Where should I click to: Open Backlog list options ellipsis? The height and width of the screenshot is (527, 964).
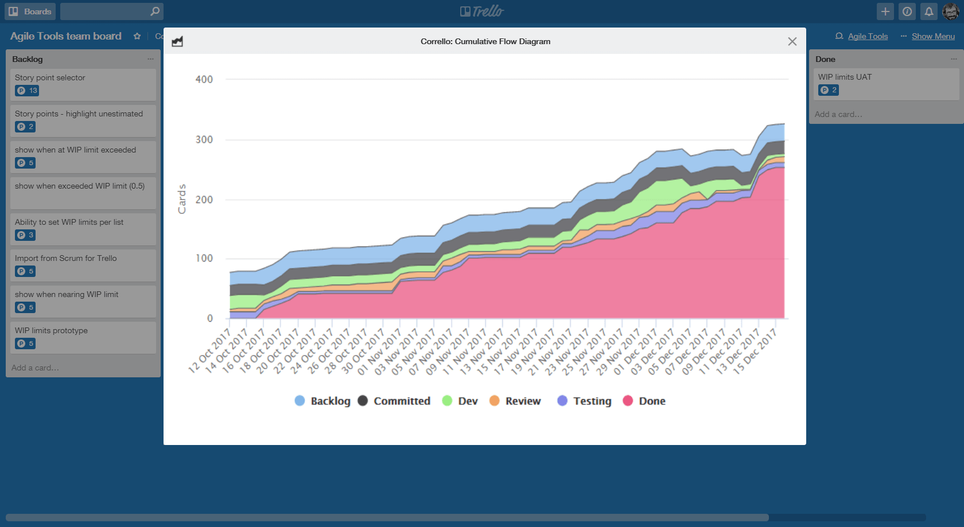tap(150, 59)
